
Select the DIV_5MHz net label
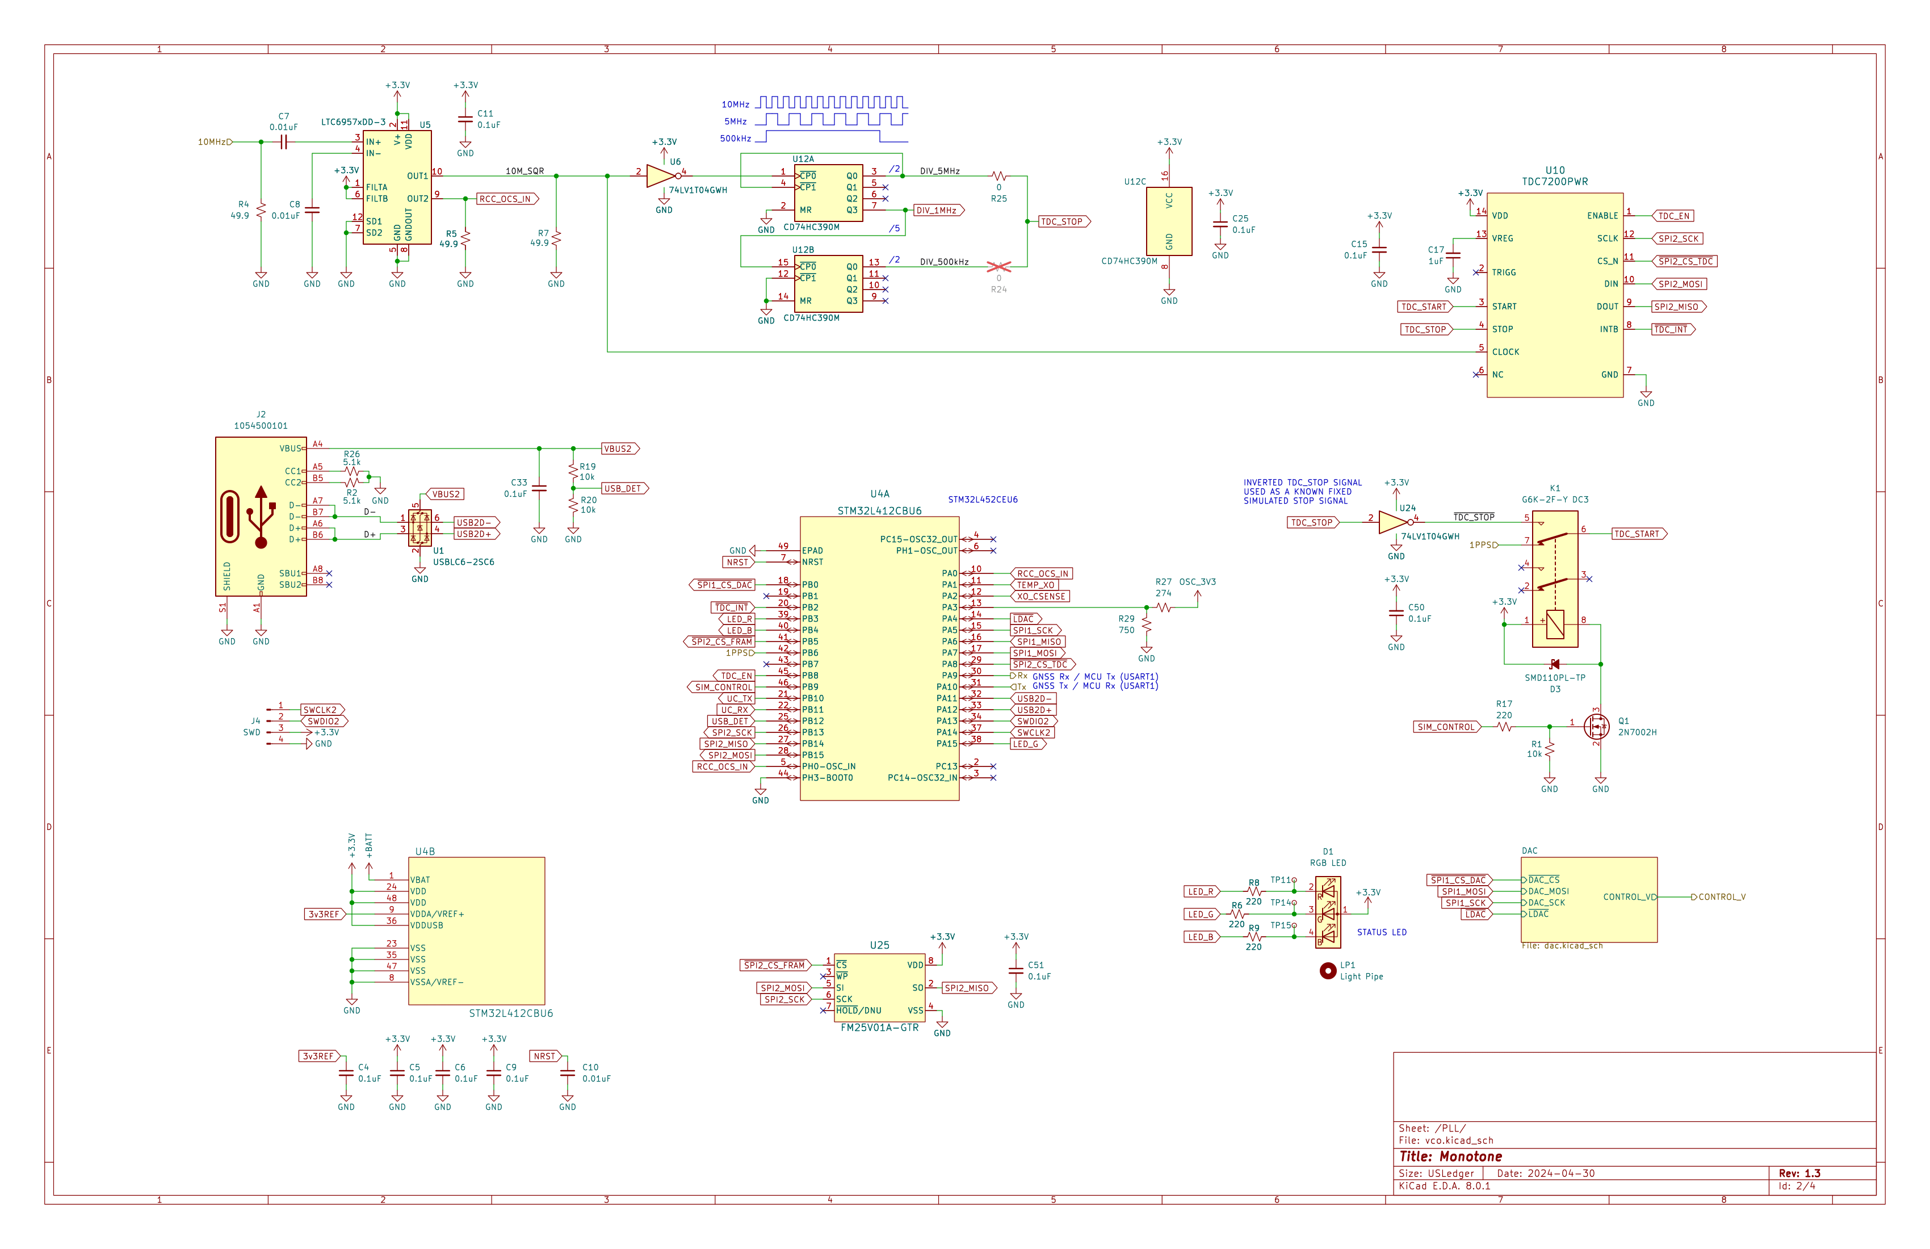tap(940, 171)
